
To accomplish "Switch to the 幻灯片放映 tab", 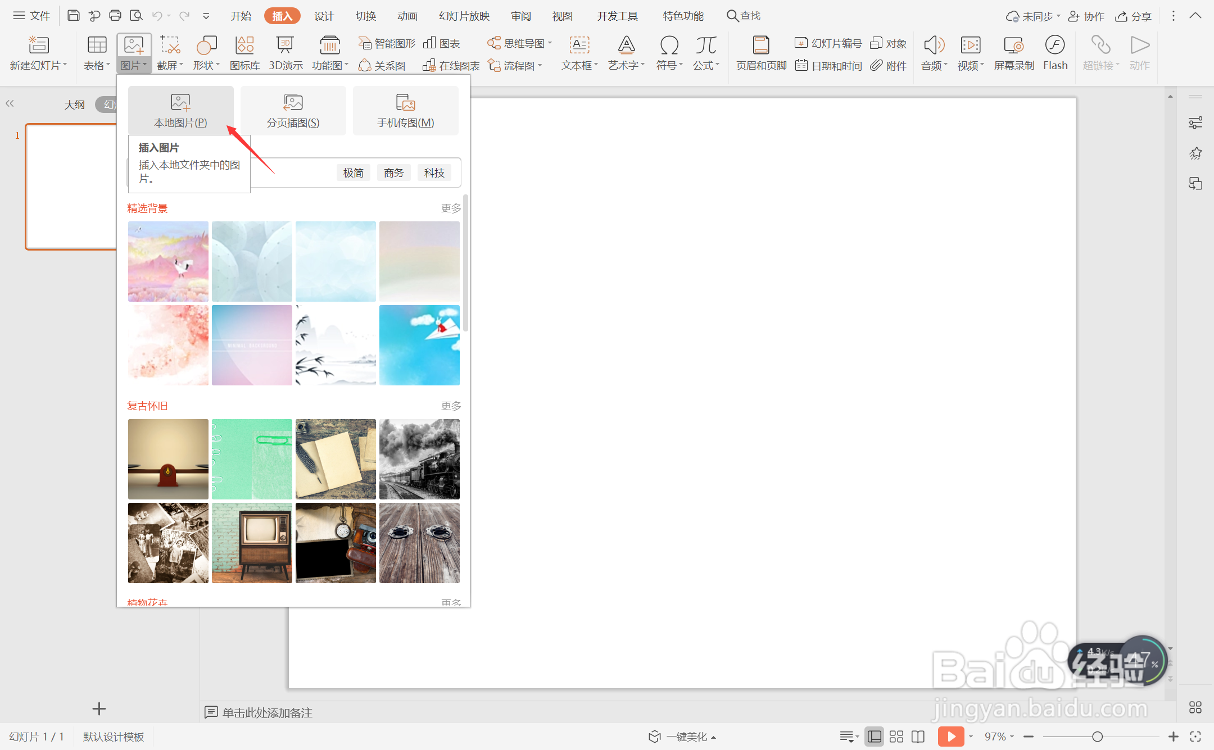I will point(464,16).
